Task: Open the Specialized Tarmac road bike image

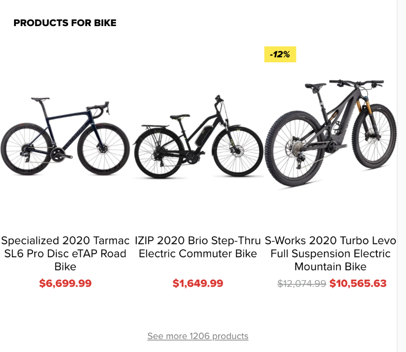Action: click(x=65, y=135)
